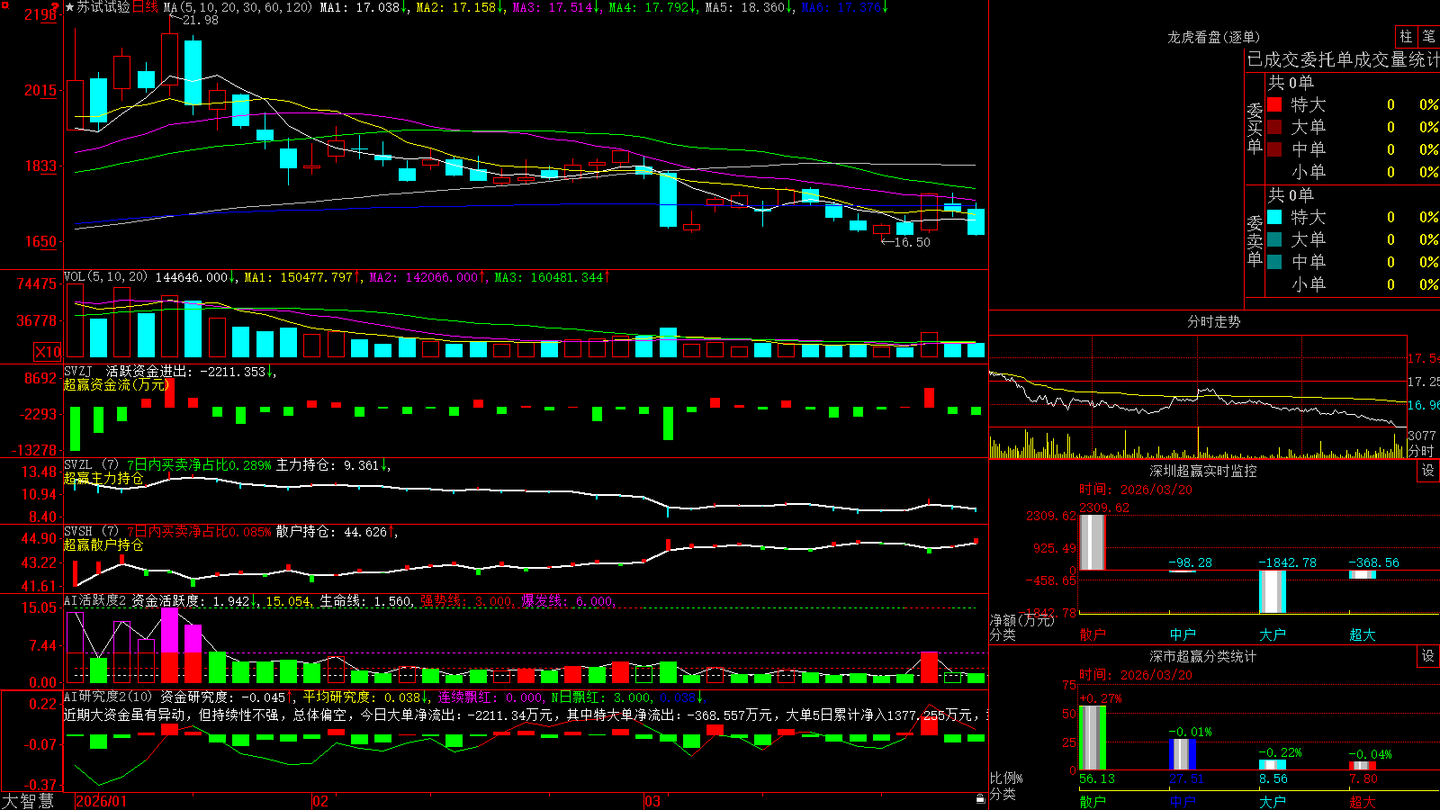The height and width of the screenshot is (810, 1440).
Task: Click the 02 month marker on time axis
Action: tap(320, 801)
